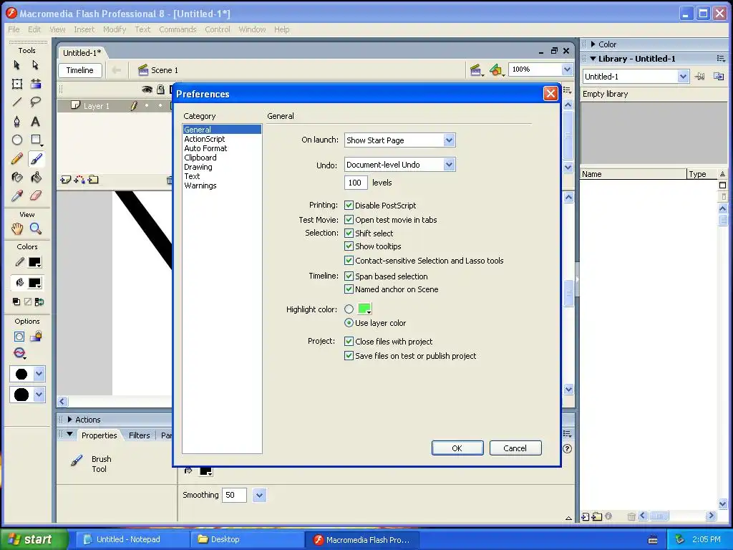Select the Eyedropper tool
733x550 pixels.
17,196
